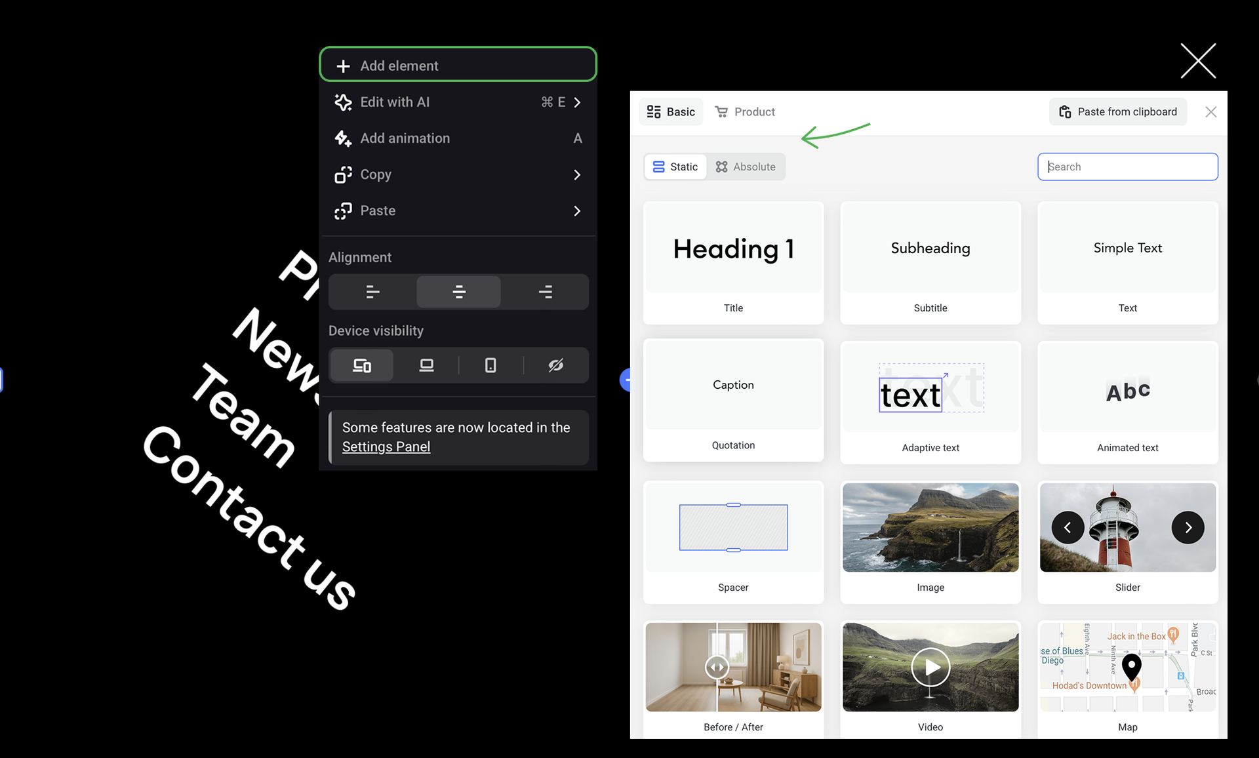1259x758 pixels.
Task: Open the Settings Panel link
Action: click(x=386, y=447)
